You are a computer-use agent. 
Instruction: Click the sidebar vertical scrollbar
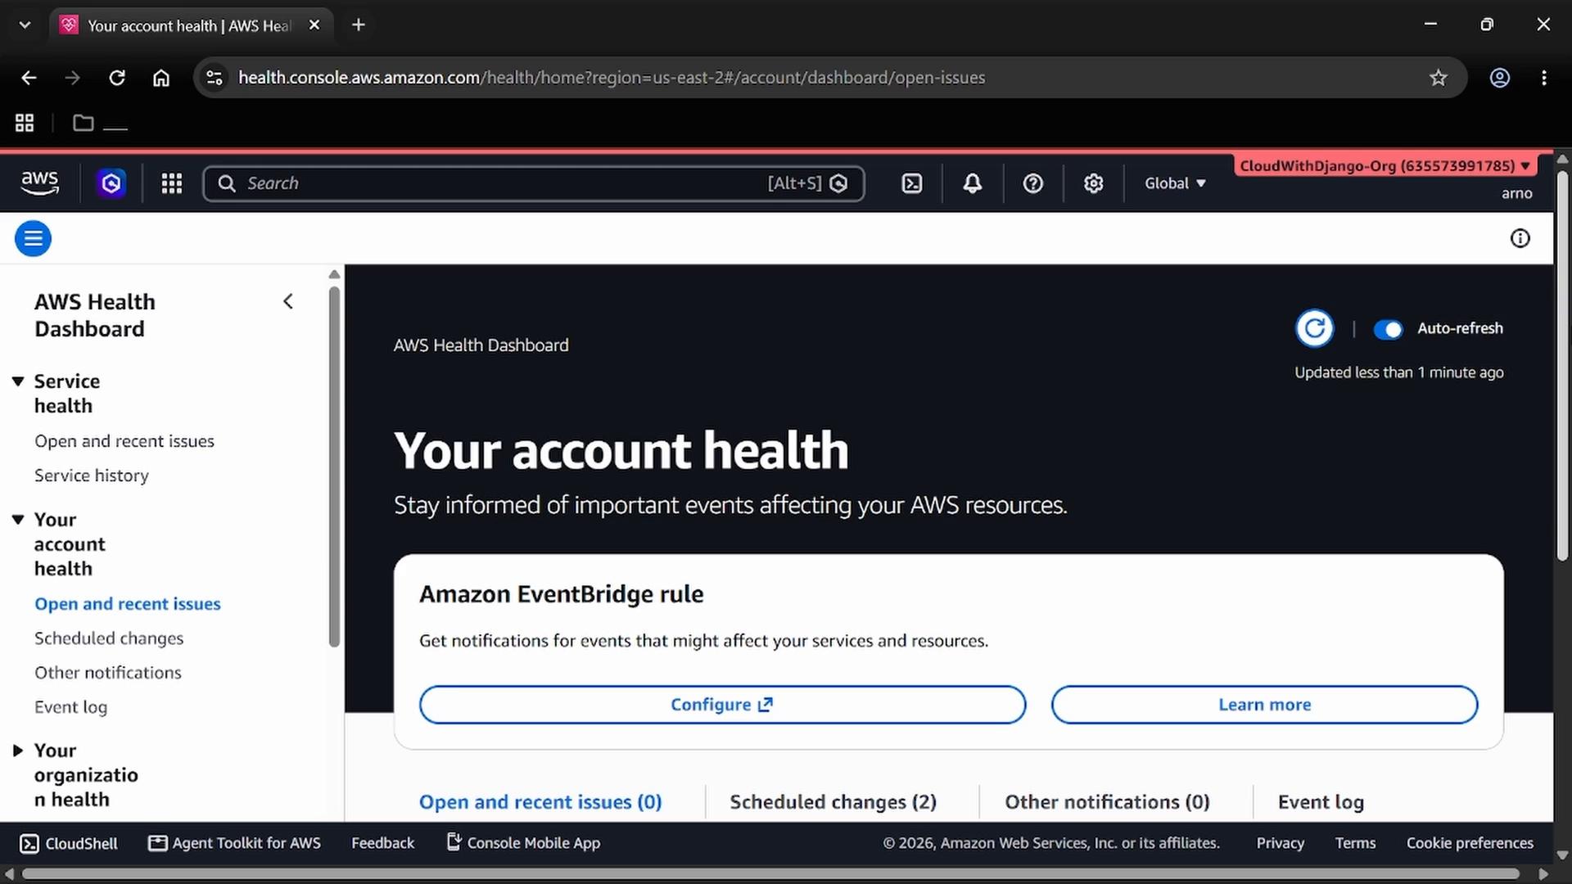(334, 467)
